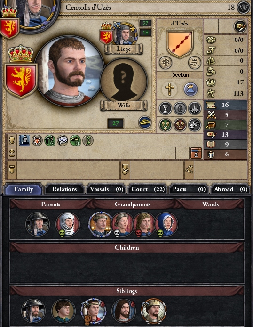Click the d'Uzès dynasty shield
The width and height of the screenshot is (253, 327).
180,44
